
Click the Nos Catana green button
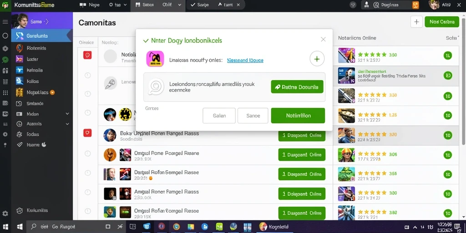[x=442, y=22]
